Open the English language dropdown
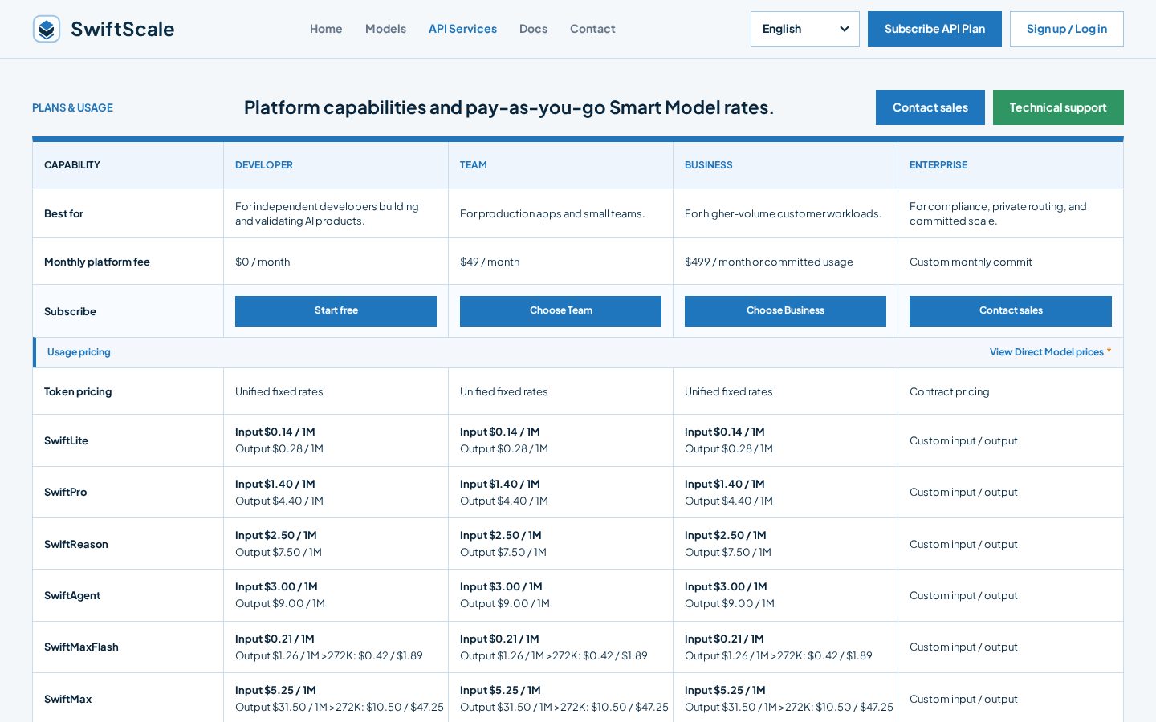This screenshot has width=1156, height=722. (804, 29)
